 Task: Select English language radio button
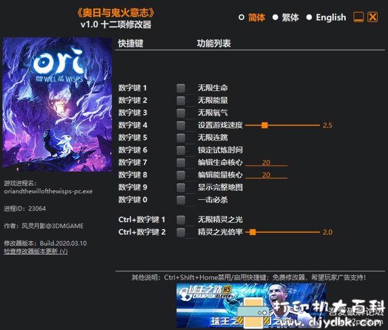tap(309, 17)
